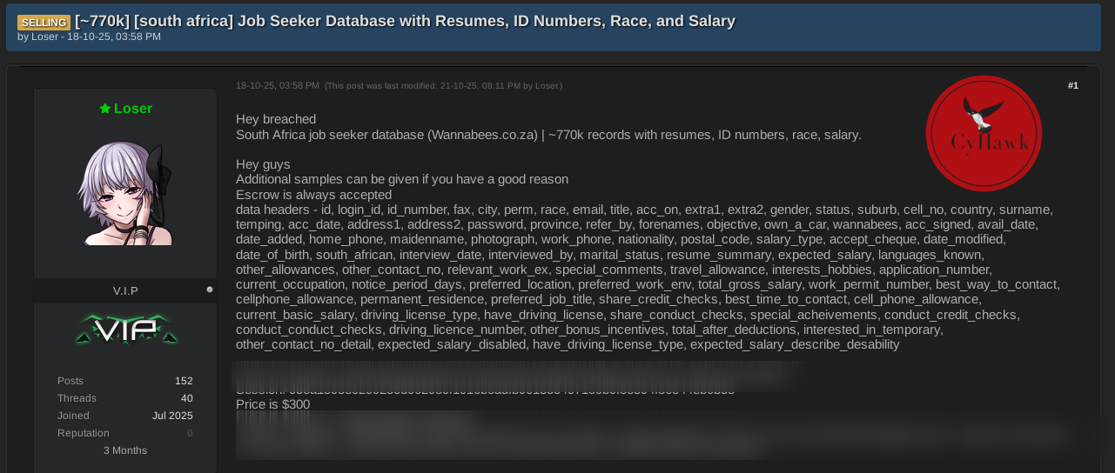Click Loser in the last modified note
This screenshot has width=1115, height=473.
pyautogui.click(x=547, y=86)
